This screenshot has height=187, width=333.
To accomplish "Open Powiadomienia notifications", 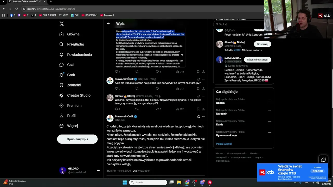I will (75, 55).
